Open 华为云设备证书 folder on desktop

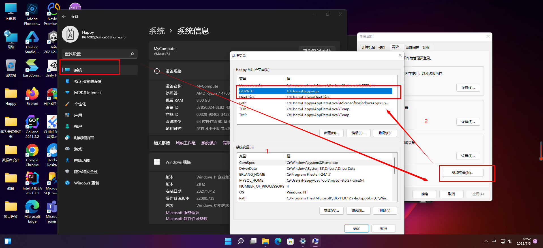(x=11, y=127)
